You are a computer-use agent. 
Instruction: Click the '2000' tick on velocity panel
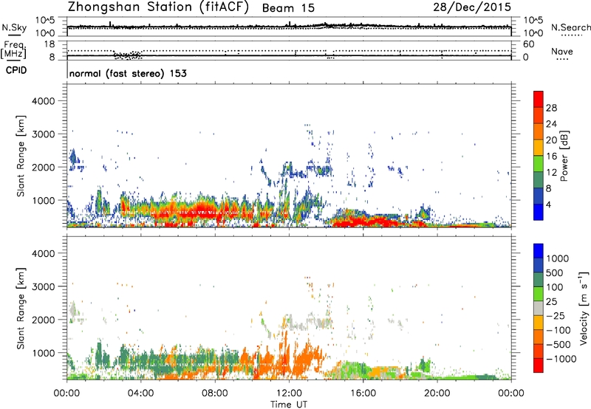pos(43,320)
